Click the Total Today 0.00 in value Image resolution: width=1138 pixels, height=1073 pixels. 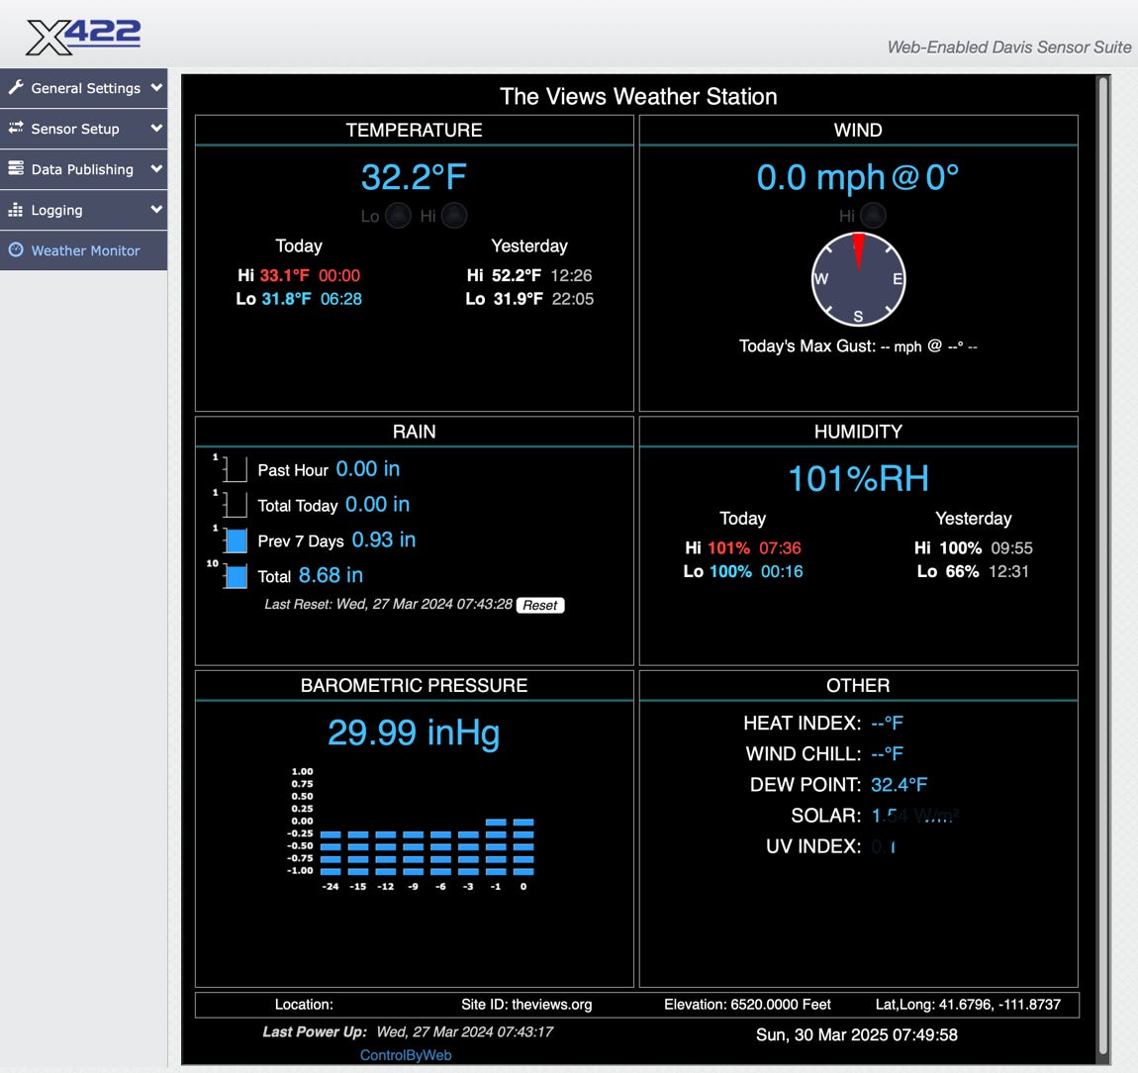[x=377, y=505]
